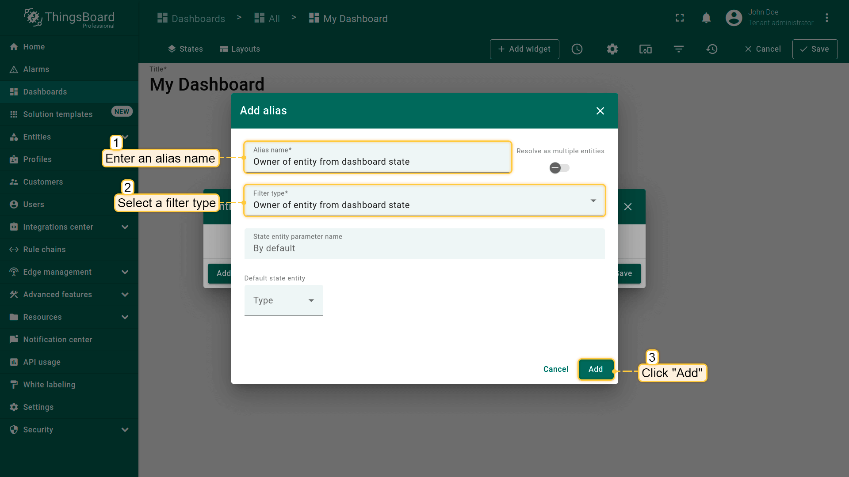Screen dimensions: 849x477
Task: Toggle Resolve as multiple entities switch
Action: point(559,168)
